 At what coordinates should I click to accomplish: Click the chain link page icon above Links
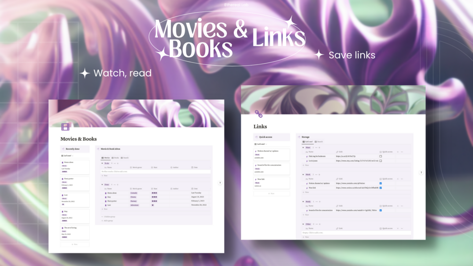pos(258,114)
